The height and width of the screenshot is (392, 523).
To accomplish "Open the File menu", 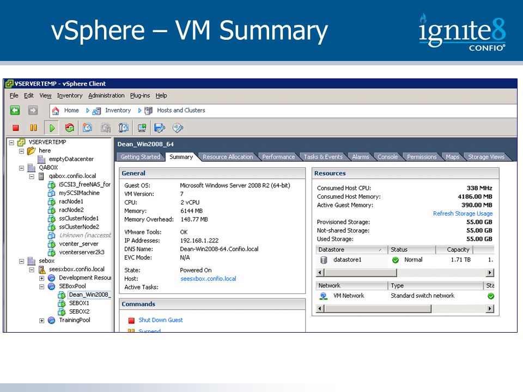I will pyautogui.click(x=14, y=96).
